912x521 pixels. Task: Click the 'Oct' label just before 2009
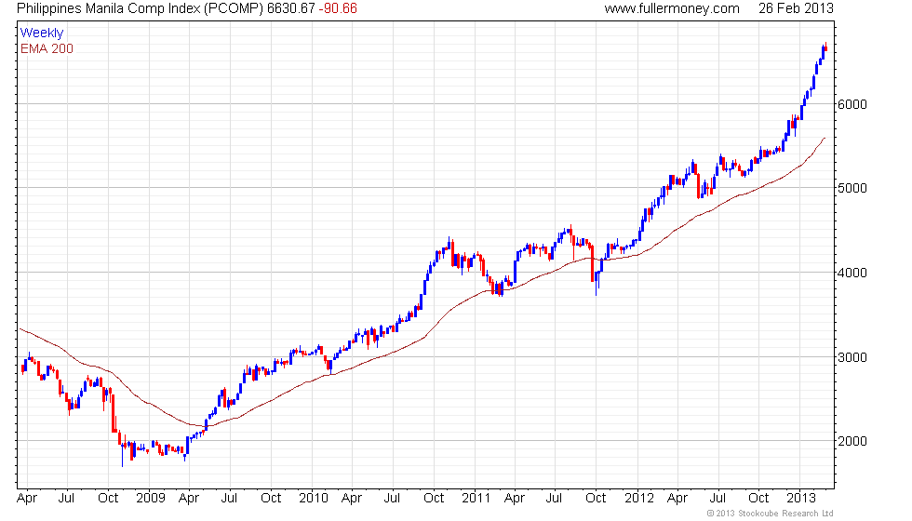[108, 499]
